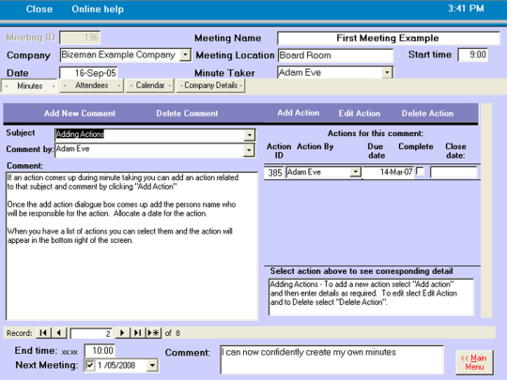Click into the main Comment text area
Viewport: 507px width, 380px height.
(x=131, y=246)
